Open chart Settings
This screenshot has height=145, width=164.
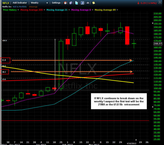point(56,3)
